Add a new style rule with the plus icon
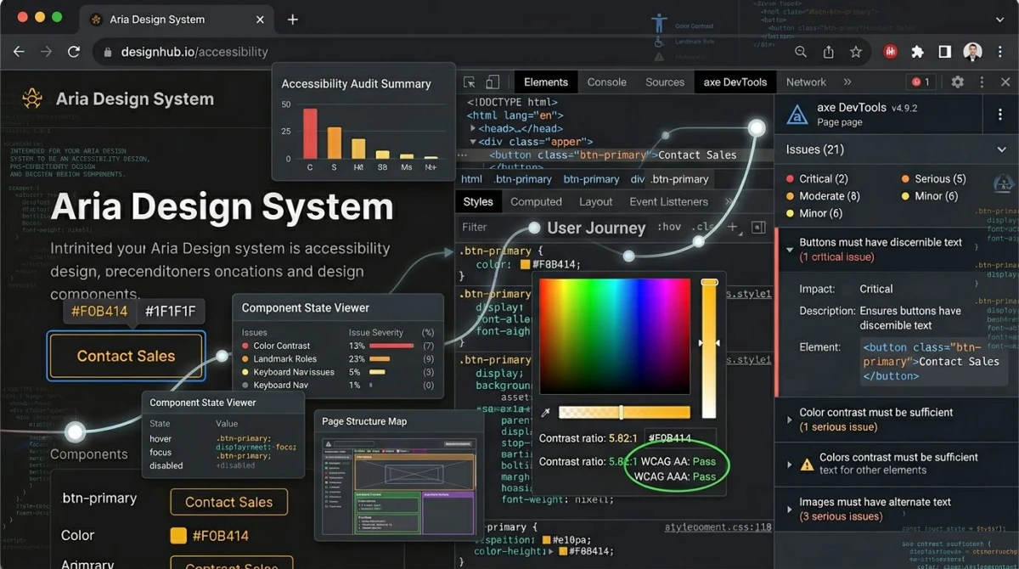1019x569 pixels. point(732,228)
